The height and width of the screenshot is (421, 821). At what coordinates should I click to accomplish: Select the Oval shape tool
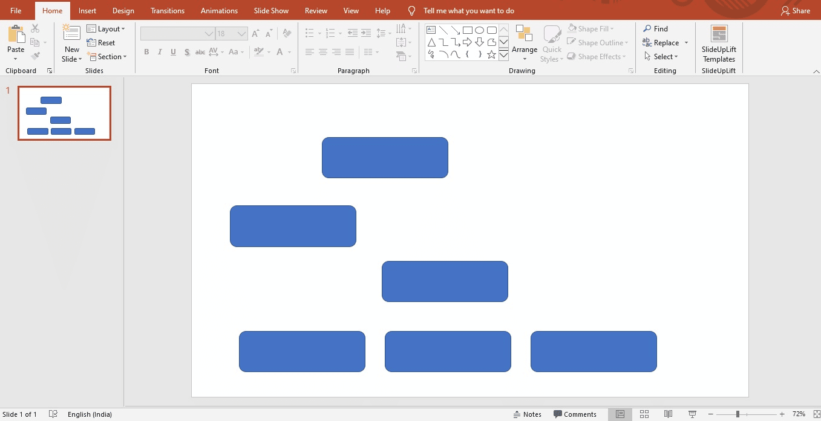[x=480, y=30]
